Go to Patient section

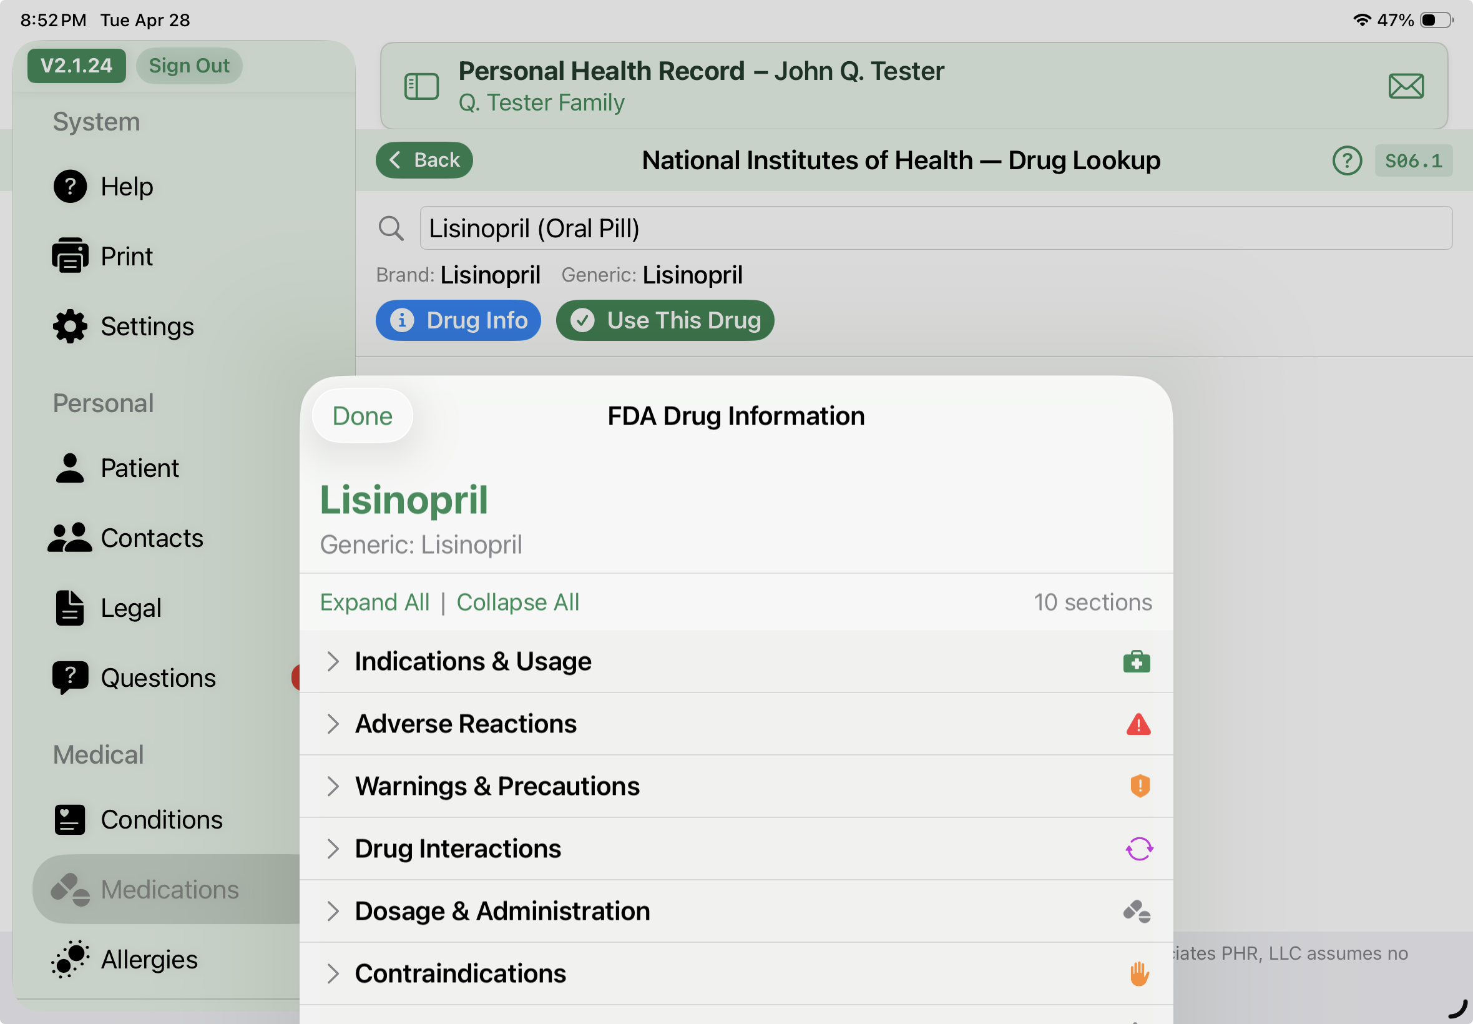click(x=140, y=468)
